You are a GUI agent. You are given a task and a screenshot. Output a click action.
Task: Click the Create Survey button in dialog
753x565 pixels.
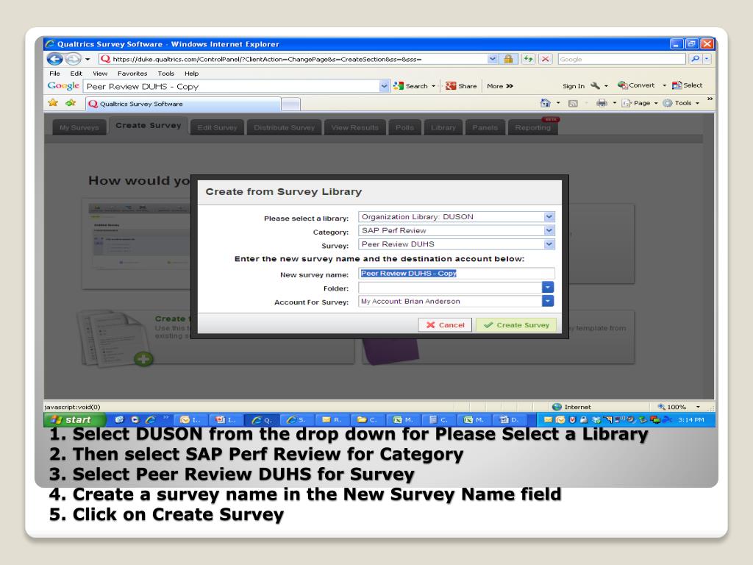516,324
